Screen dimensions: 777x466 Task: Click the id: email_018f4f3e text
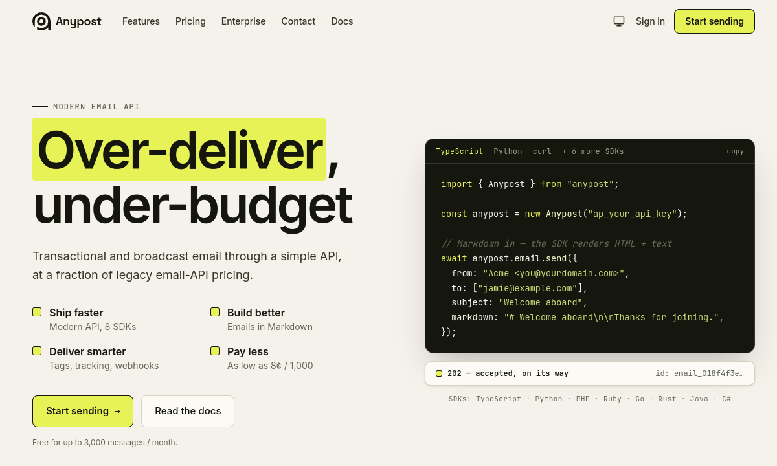point(699,373)
